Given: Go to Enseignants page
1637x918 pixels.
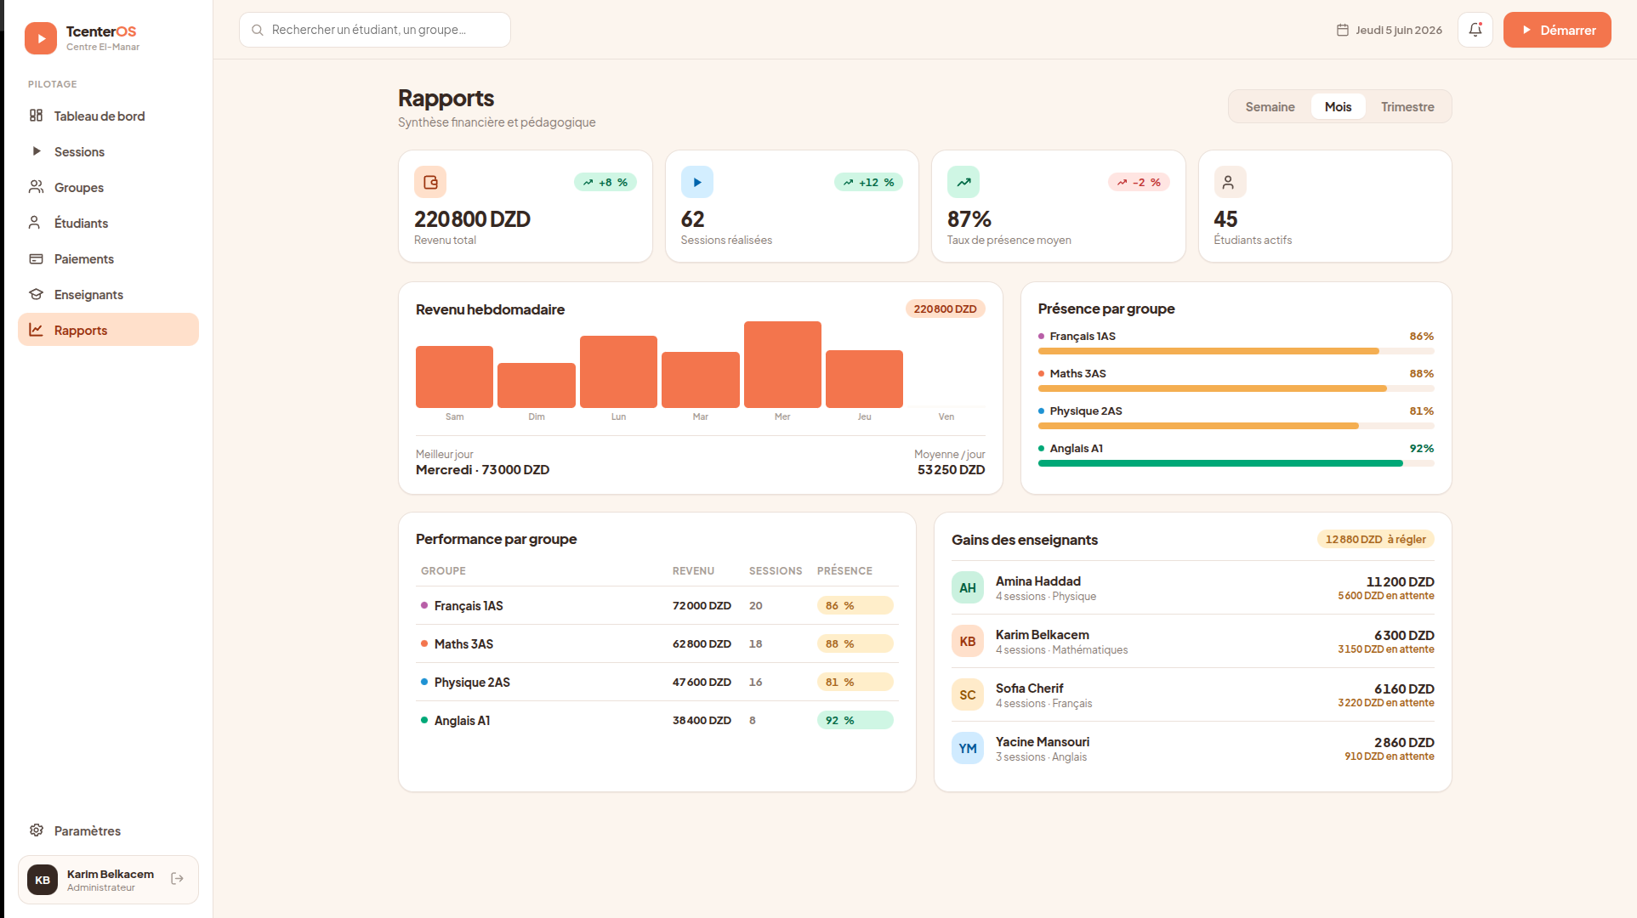Looking at the screenshot, I should click(108, 294).
